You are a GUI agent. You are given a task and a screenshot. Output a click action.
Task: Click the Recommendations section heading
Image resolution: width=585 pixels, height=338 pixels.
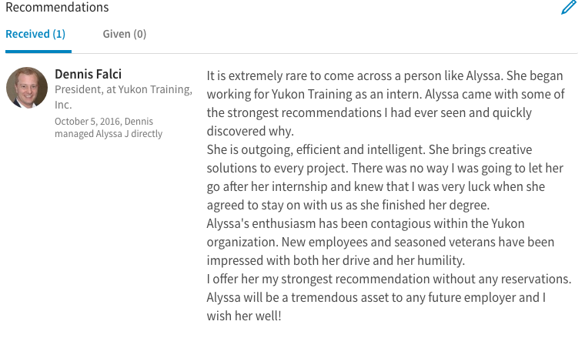(57, 7)
